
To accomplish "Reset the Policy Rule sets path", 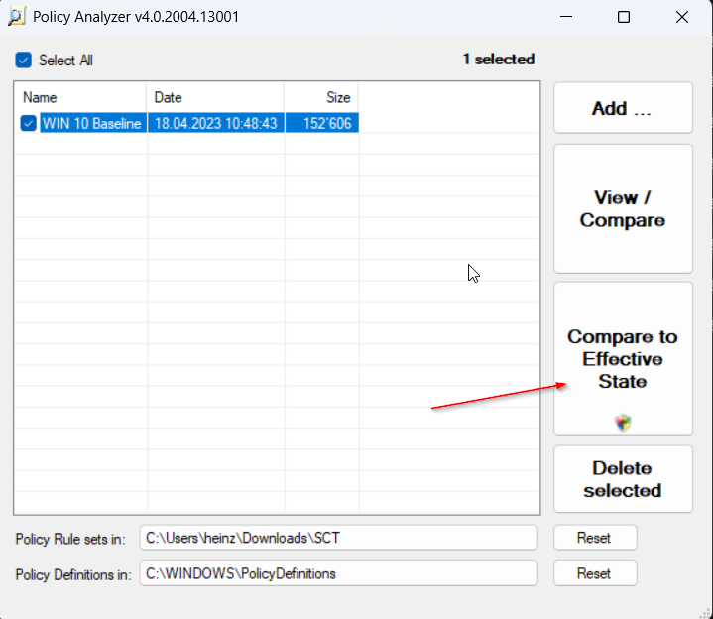I will (x=595, y=538).
